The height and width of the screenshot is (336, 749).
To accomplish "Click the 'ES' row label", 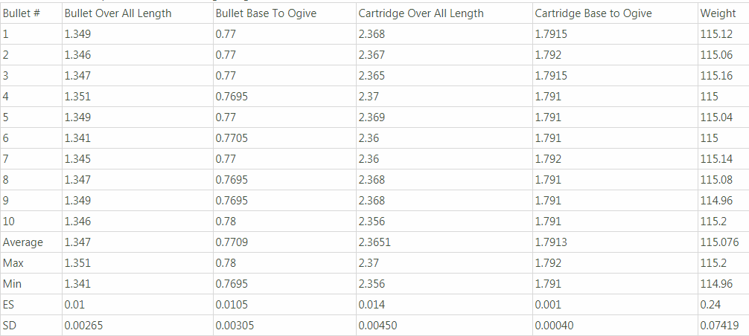I will tap(31, 305).
